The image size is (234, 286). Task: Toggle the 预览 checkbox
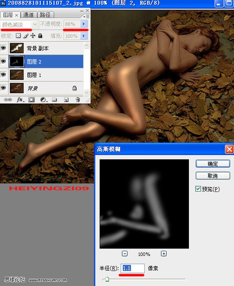[x=198, y=189]
